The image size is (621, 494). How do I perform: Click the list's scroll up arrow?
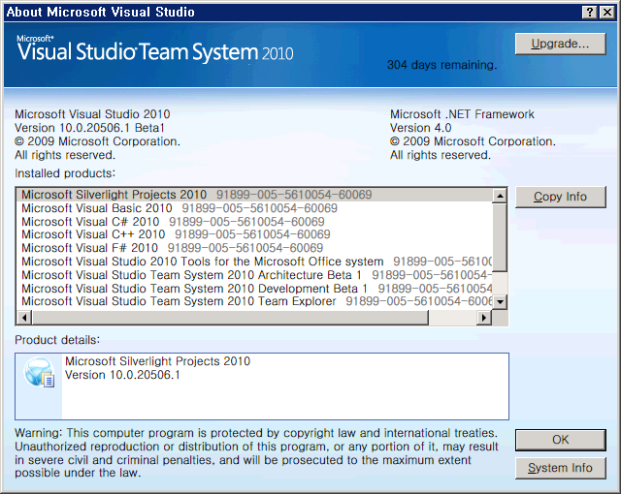[500, 196]
